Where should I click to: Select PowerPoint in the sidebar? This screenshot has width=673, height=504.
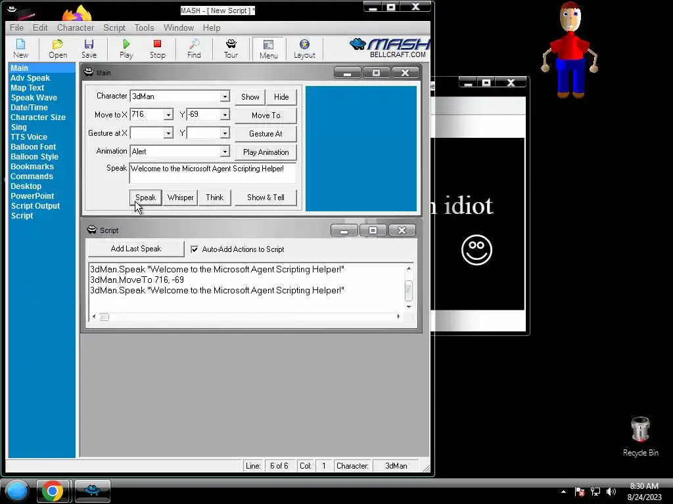[x=32, y=196]
